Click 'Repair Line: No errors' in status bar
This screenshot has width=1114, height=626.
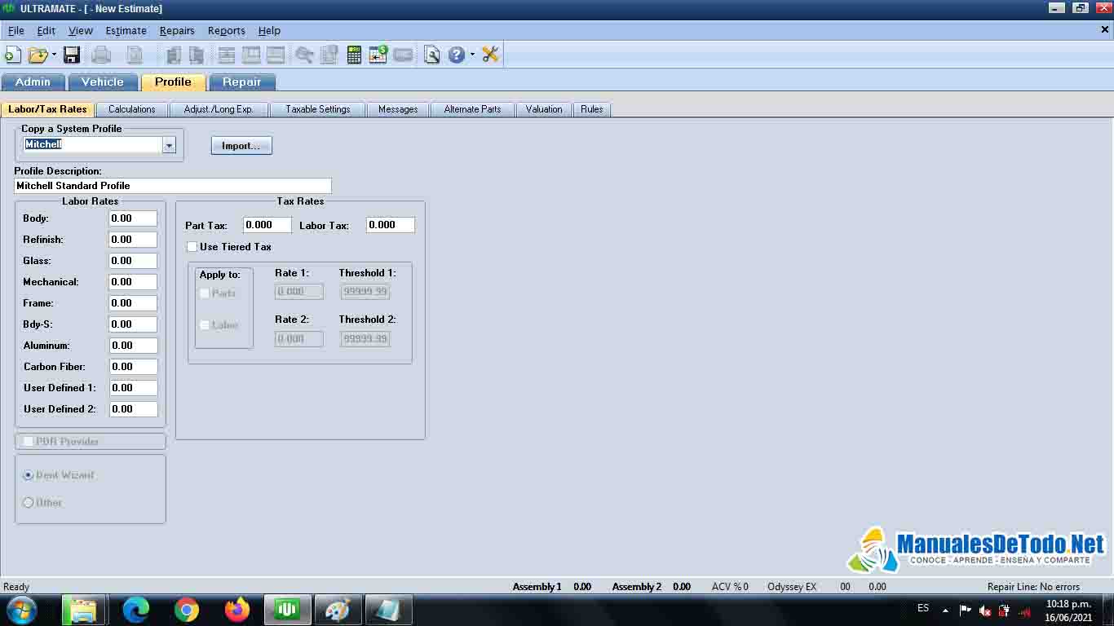1033,587
